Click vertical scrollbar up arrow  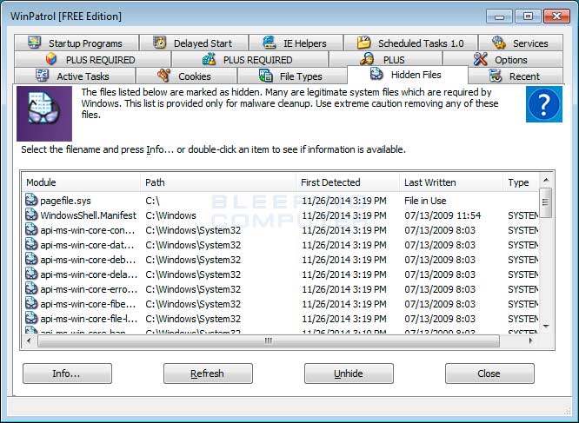click(546, 180)
